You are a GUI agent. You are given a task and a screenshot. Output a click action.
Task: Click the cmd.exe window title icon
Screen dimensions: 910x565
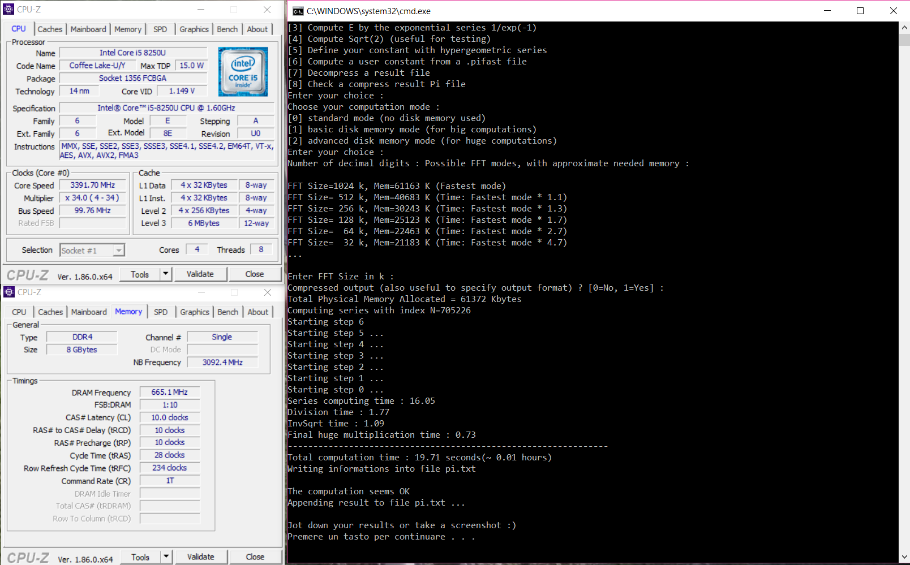298,11
